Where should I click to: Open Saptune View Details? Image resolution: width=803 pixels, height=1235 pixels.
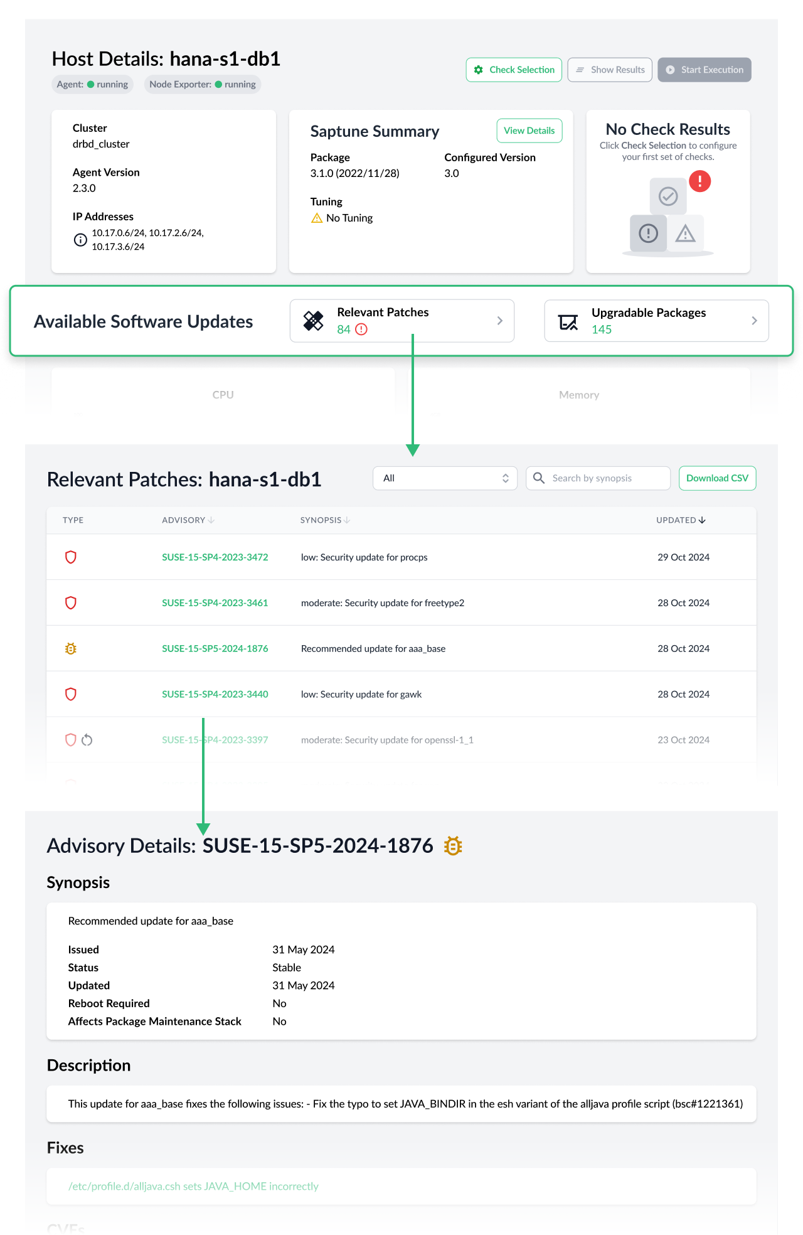click(x=529, y=131)
